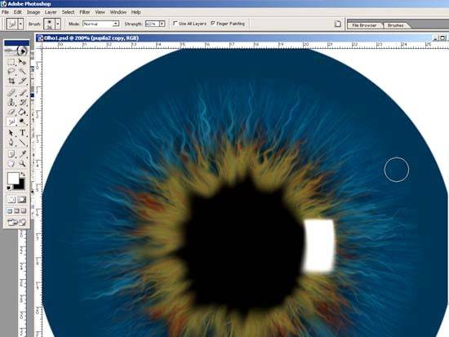Uncheck the Finger Painting checkbox
449x337 pixels.
coord(213,23)
